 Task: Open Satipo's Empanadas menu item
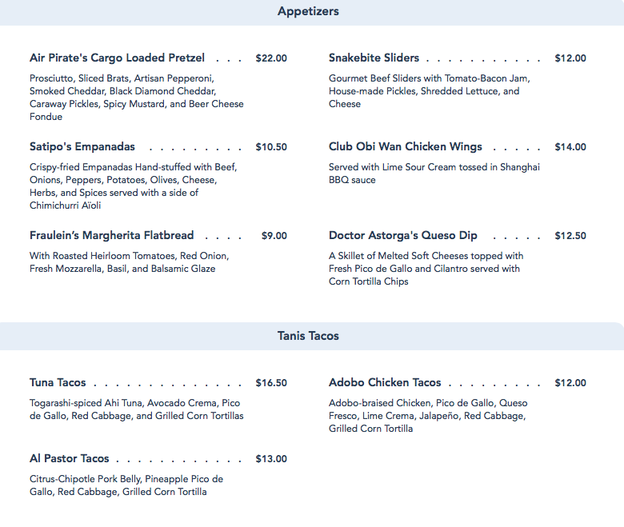point(82,147)
